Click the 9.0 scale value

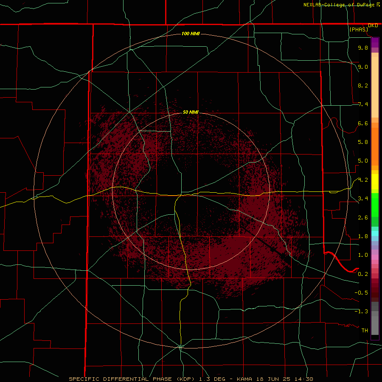pos(363,67)
